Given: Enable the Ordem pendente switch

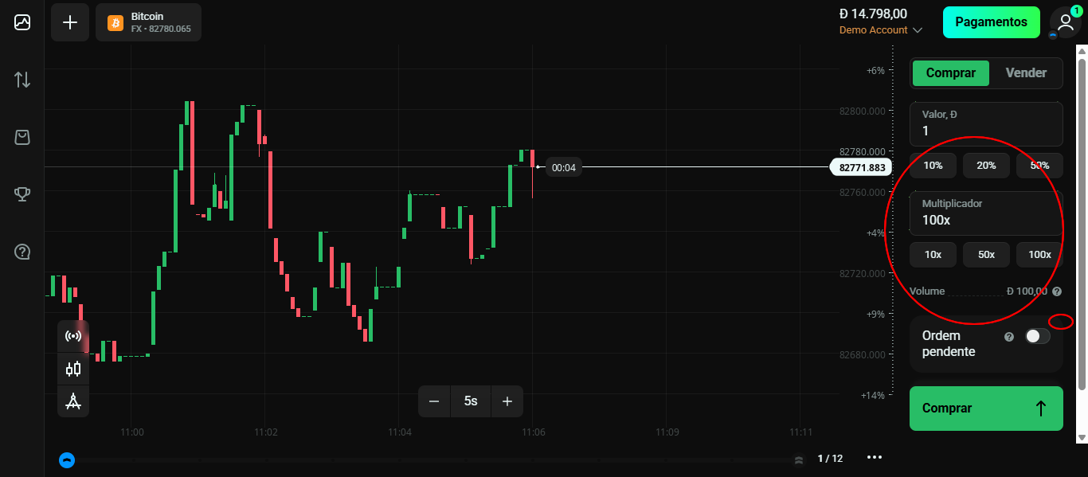Looking at the screenshot, I should 1037,335.
